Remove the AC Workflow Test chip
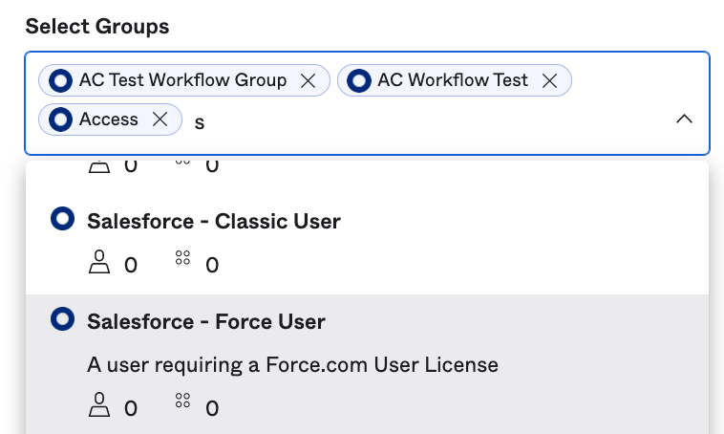Viewport: 724px width, 434px height. pos(549,81)
